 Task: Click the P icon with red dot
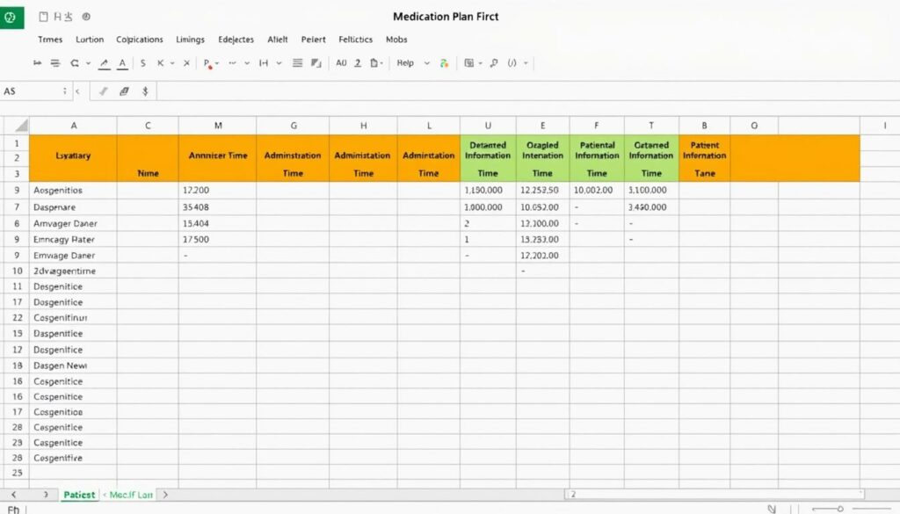pyautogui.click(x=207, y=63)
